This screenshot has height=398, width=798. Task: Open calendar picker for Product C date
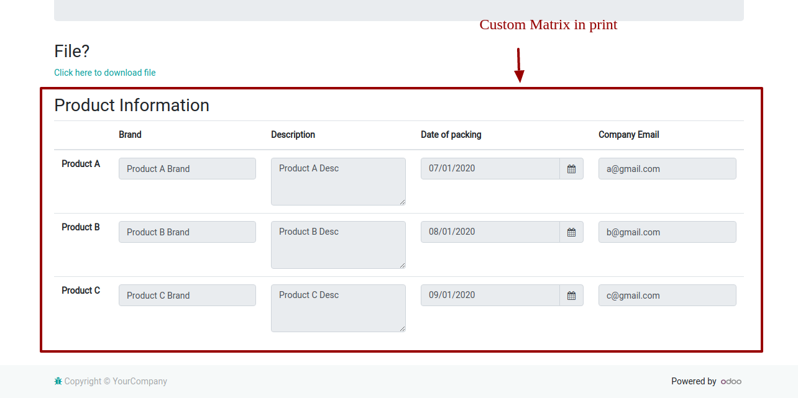click(571, 296)
